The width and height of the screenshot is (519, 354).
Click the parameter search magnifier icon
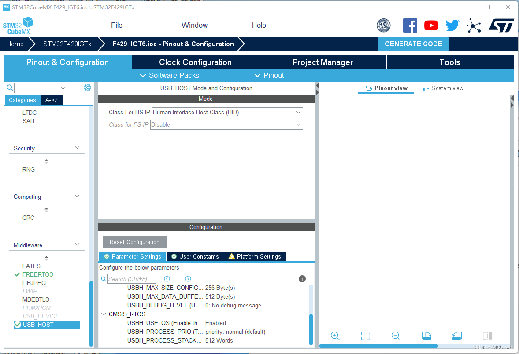(104, 279)
